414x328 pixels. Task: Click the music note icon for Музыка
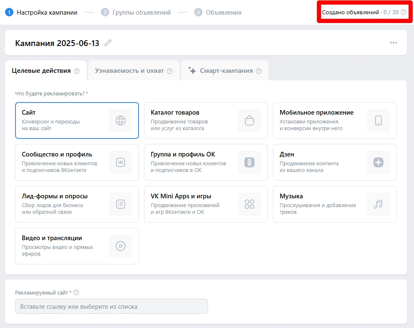point(378,204)
